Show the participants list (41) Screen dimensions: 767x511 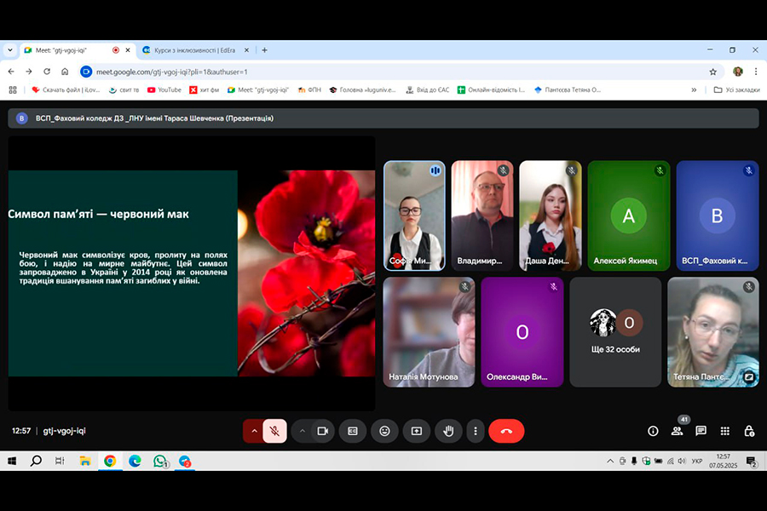677,431
